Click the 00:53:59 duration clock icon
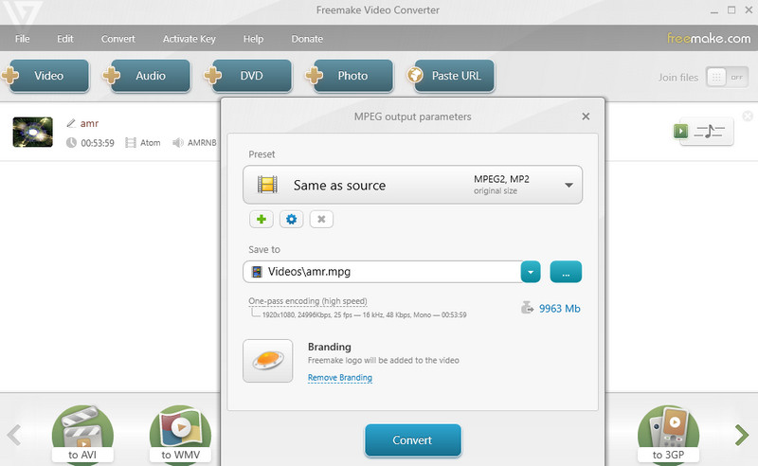The image size is (758, 466). pos(71,143)
